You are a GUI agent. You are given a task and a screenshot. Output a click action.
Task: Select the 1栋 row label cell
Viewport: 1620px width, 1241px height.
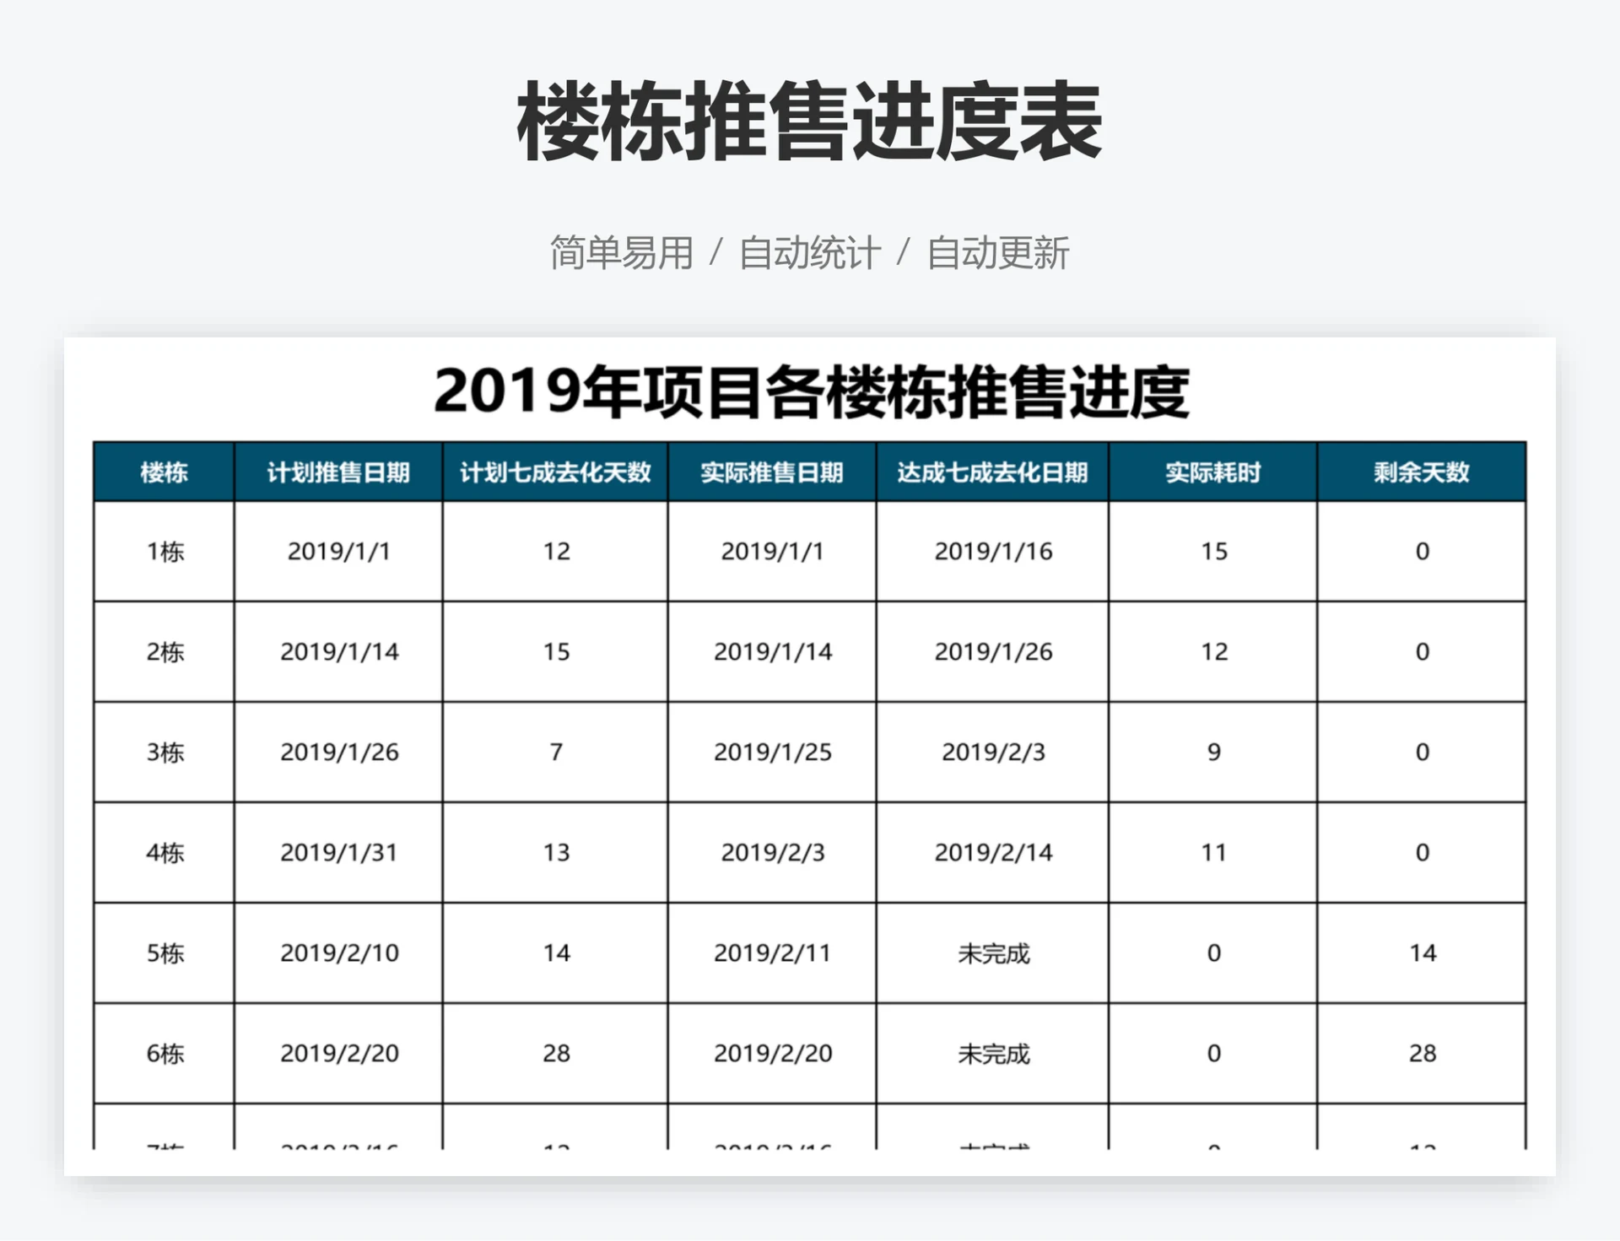click(x=163, y=552)
